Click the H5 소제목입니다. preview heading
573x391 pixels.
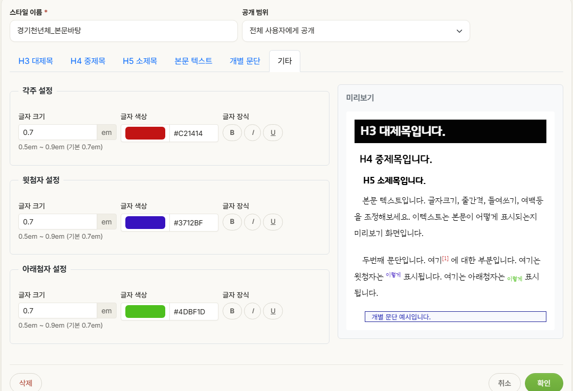[394, 180]
